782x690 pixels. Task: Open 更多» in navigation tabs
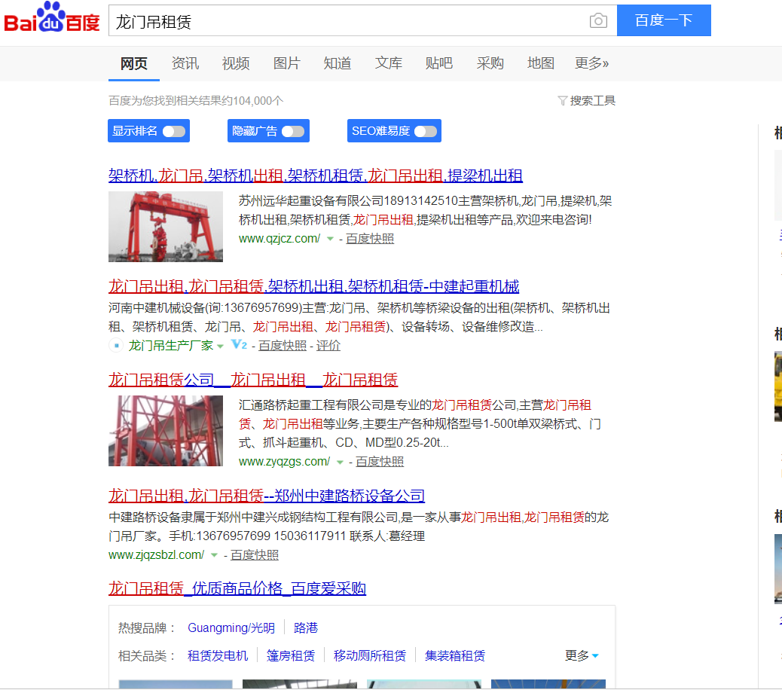click(591, 63)
